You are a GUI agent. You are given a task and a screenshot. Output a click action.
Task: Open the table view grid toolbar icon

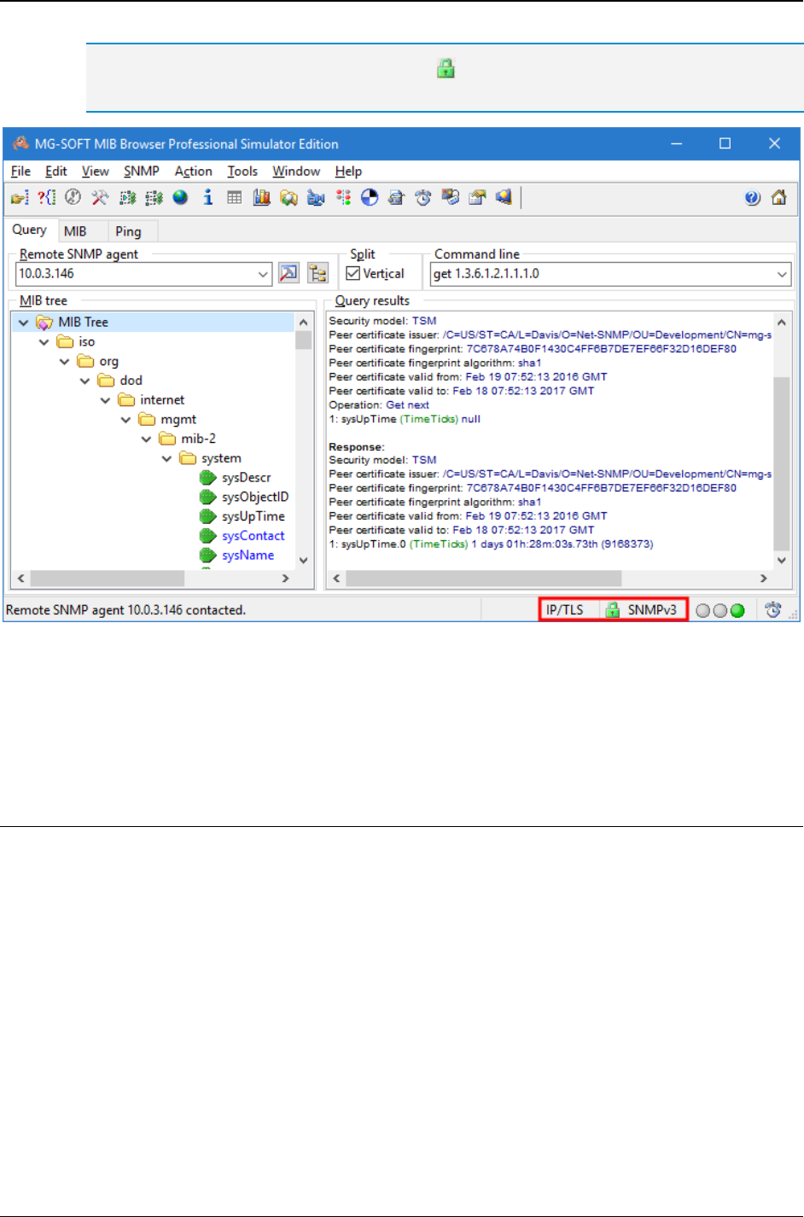pos(235,198)
